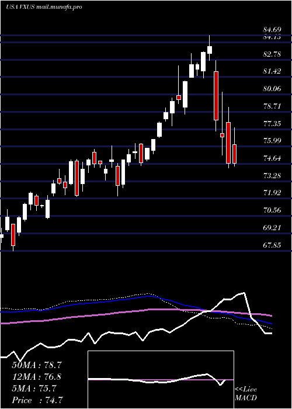This screenshot has width=292, height=409.
Task: Click the 73.28 price axis label
Action: point(272,175)
